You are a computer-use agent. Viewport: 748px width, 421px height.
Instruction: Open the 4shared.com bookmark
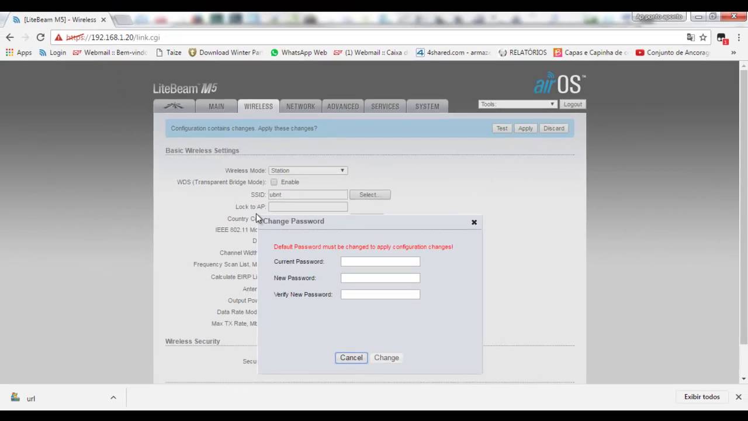tap(453, 52)
